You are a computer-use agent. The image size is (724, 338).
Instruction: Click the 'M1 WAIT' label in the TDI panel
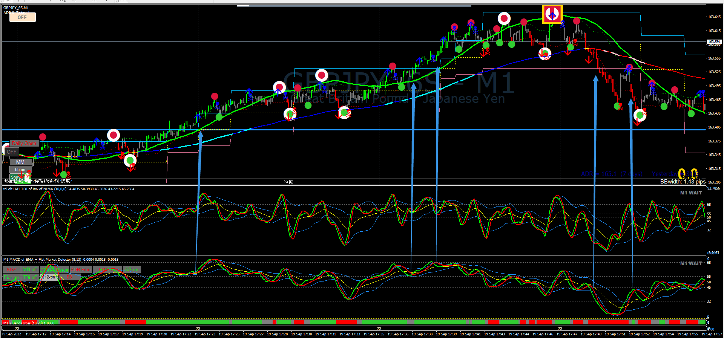click(691, 193)
